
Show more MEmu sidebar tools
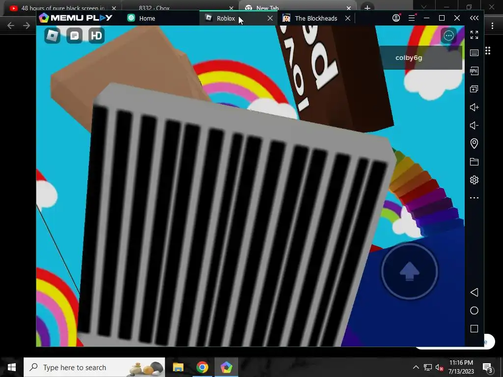pyautogui.click(x=474, y=198)
